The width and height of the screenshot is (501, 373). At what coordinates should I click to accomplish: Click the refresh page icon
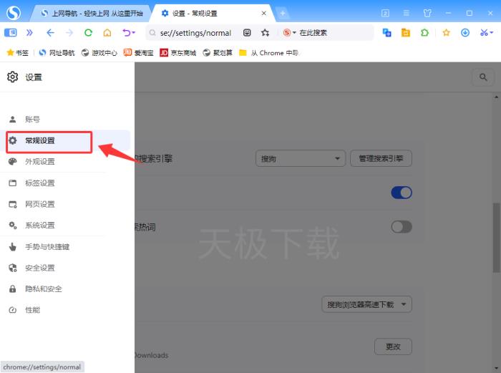88,32
